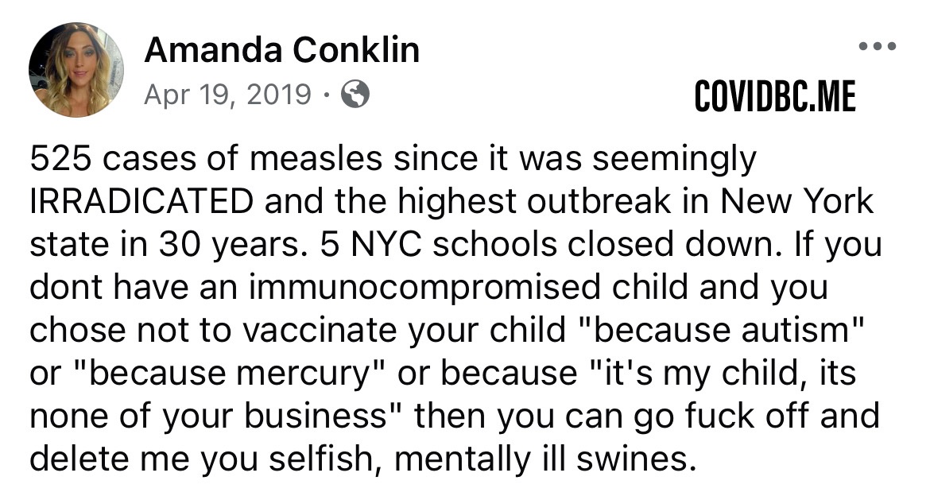The height and width of the screenshot is (496, 930).
Task: Click the COVIDBC.ME watermark text
Action: pos(775,98)
